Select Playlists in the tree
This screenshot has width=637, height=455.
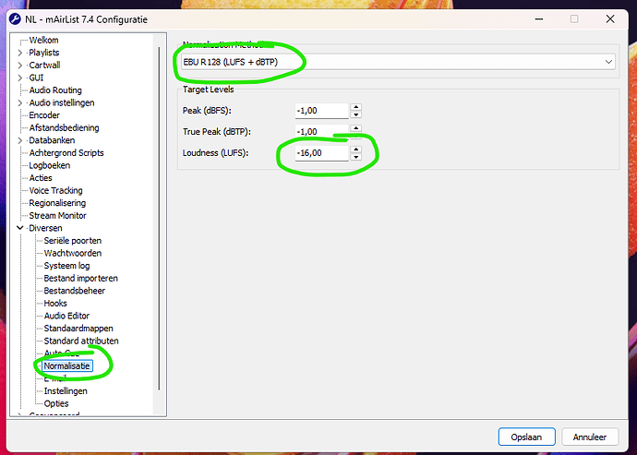(x=44, y=53)
